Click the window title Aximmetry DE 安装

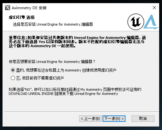(x=29, y=8)
